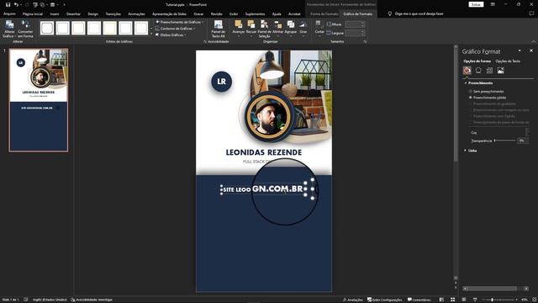The image size is (538, 303).
Task: Open Fill & Line icon in format pane
Action: [467, 71]
